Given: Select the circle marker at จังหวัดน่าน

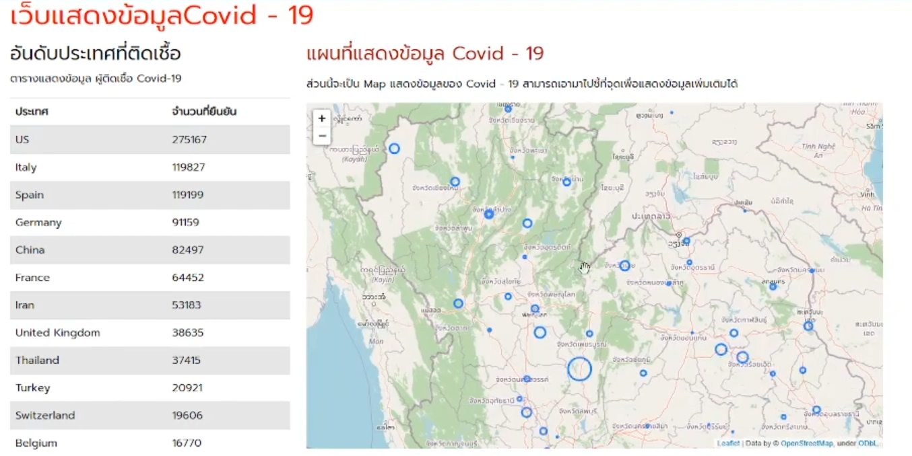Looking at the screenshot, I should [x=566, y=182].
